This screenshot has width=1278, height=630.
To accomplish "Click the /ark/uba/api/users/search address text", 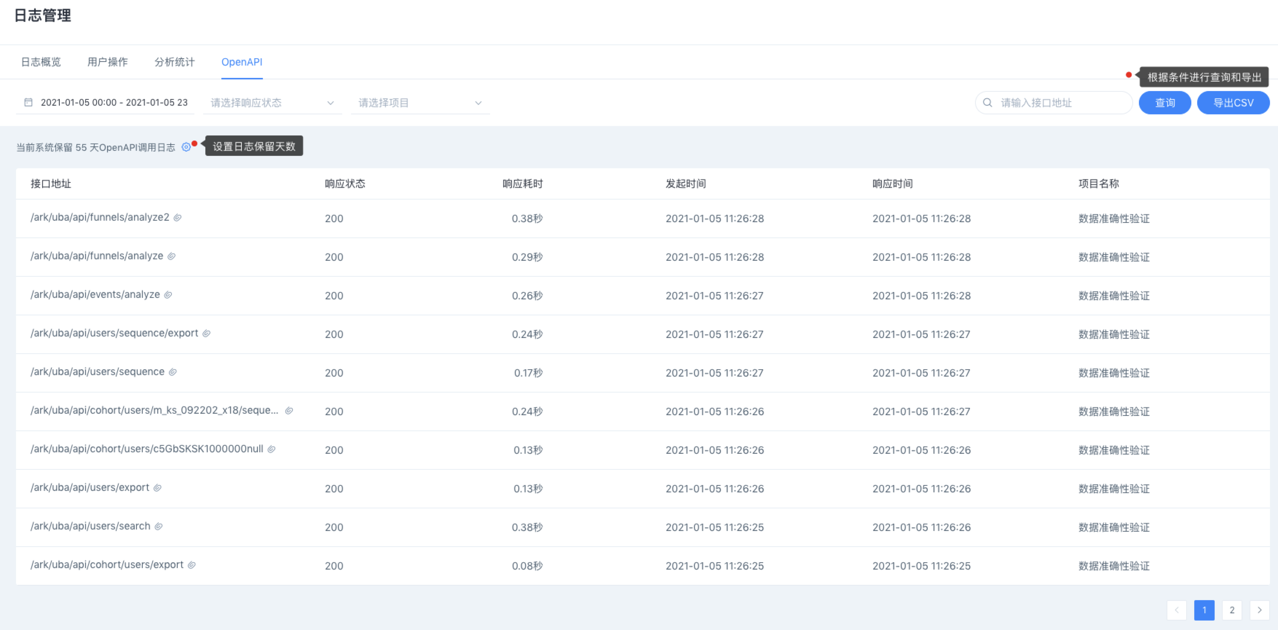I will [90, 526].
